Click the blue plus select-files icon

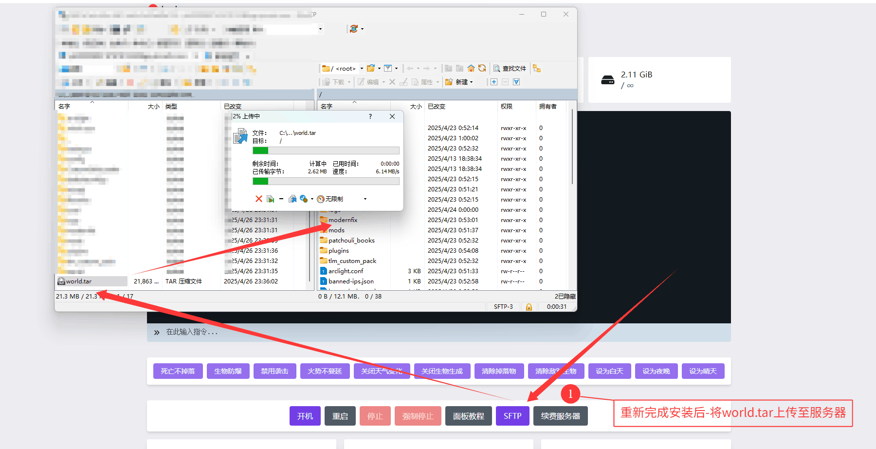pyautogui.click(x=494, y=82)
